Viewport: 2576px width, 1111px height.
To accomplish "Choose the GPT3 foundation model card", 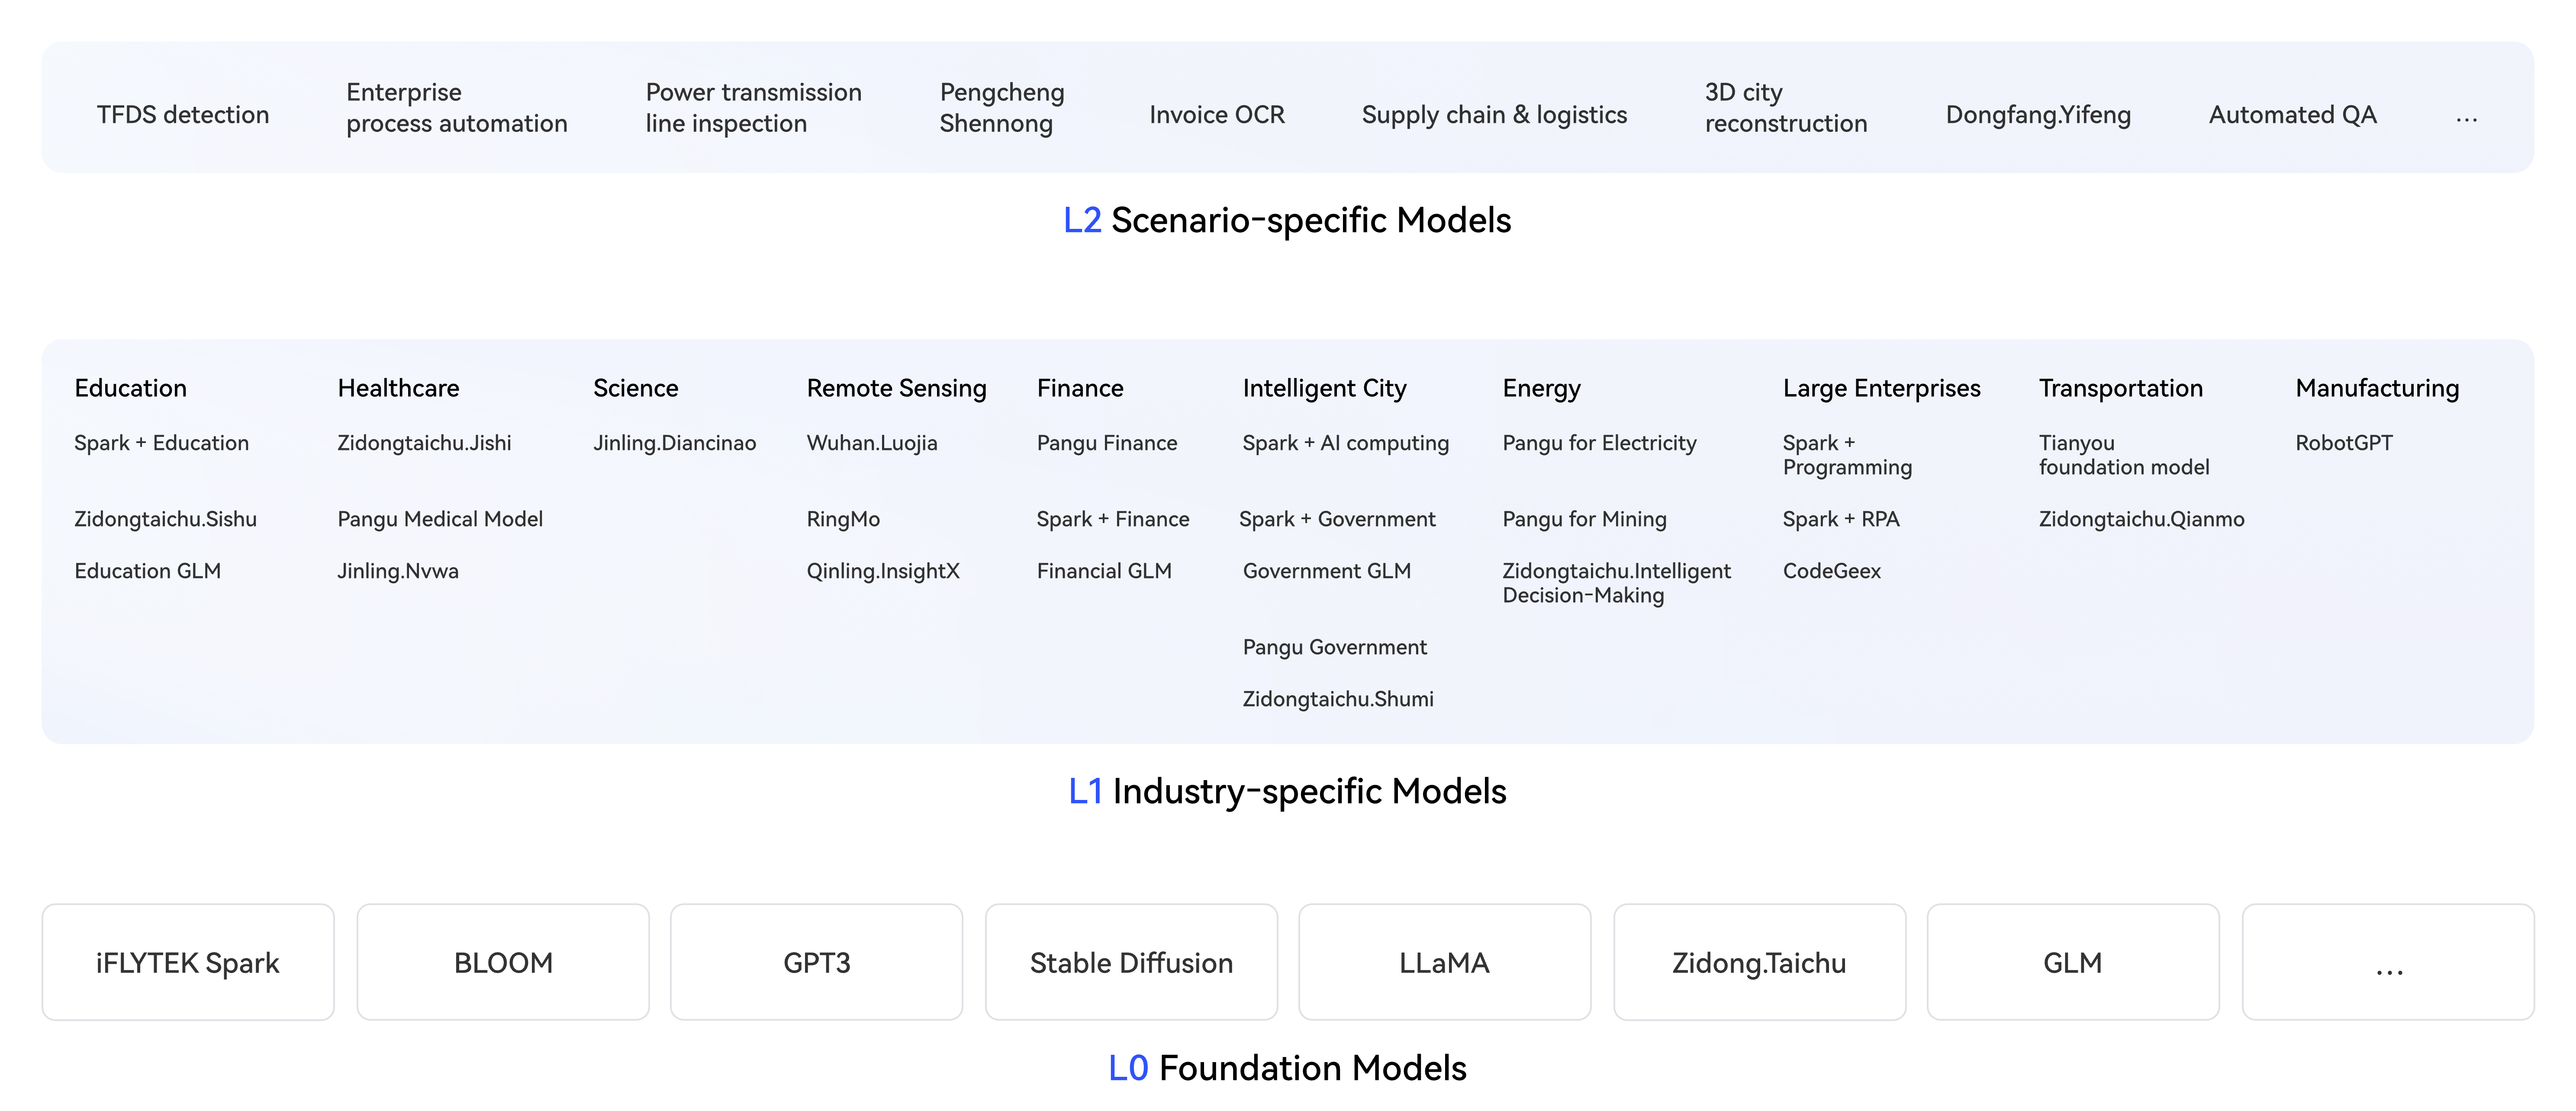I will [x=816, y=962].
